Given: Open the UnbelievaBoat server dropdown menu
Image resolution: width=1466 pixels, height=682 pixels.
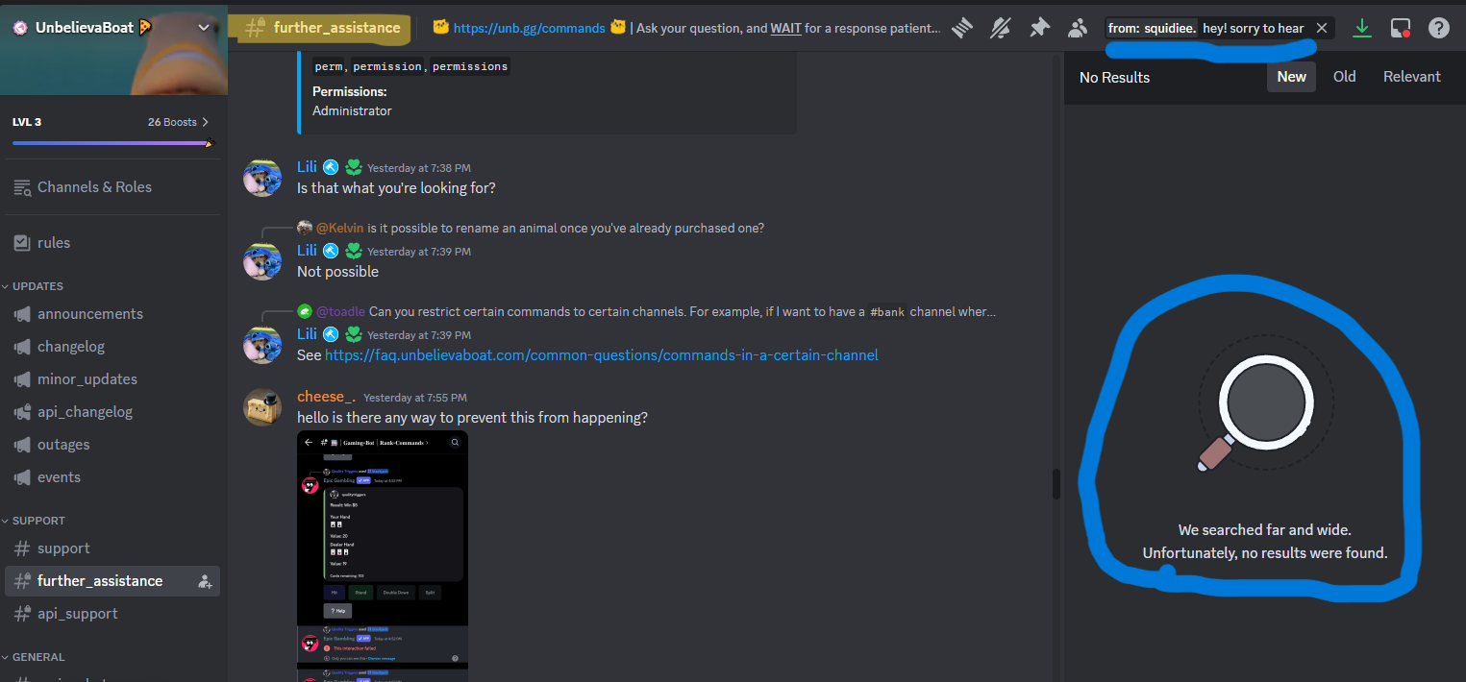Looking at the screenshot, I should tap(204, 28).
